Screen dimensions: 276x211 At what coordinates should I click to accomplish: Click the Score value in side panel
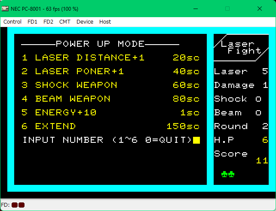[x=262, y=161]
